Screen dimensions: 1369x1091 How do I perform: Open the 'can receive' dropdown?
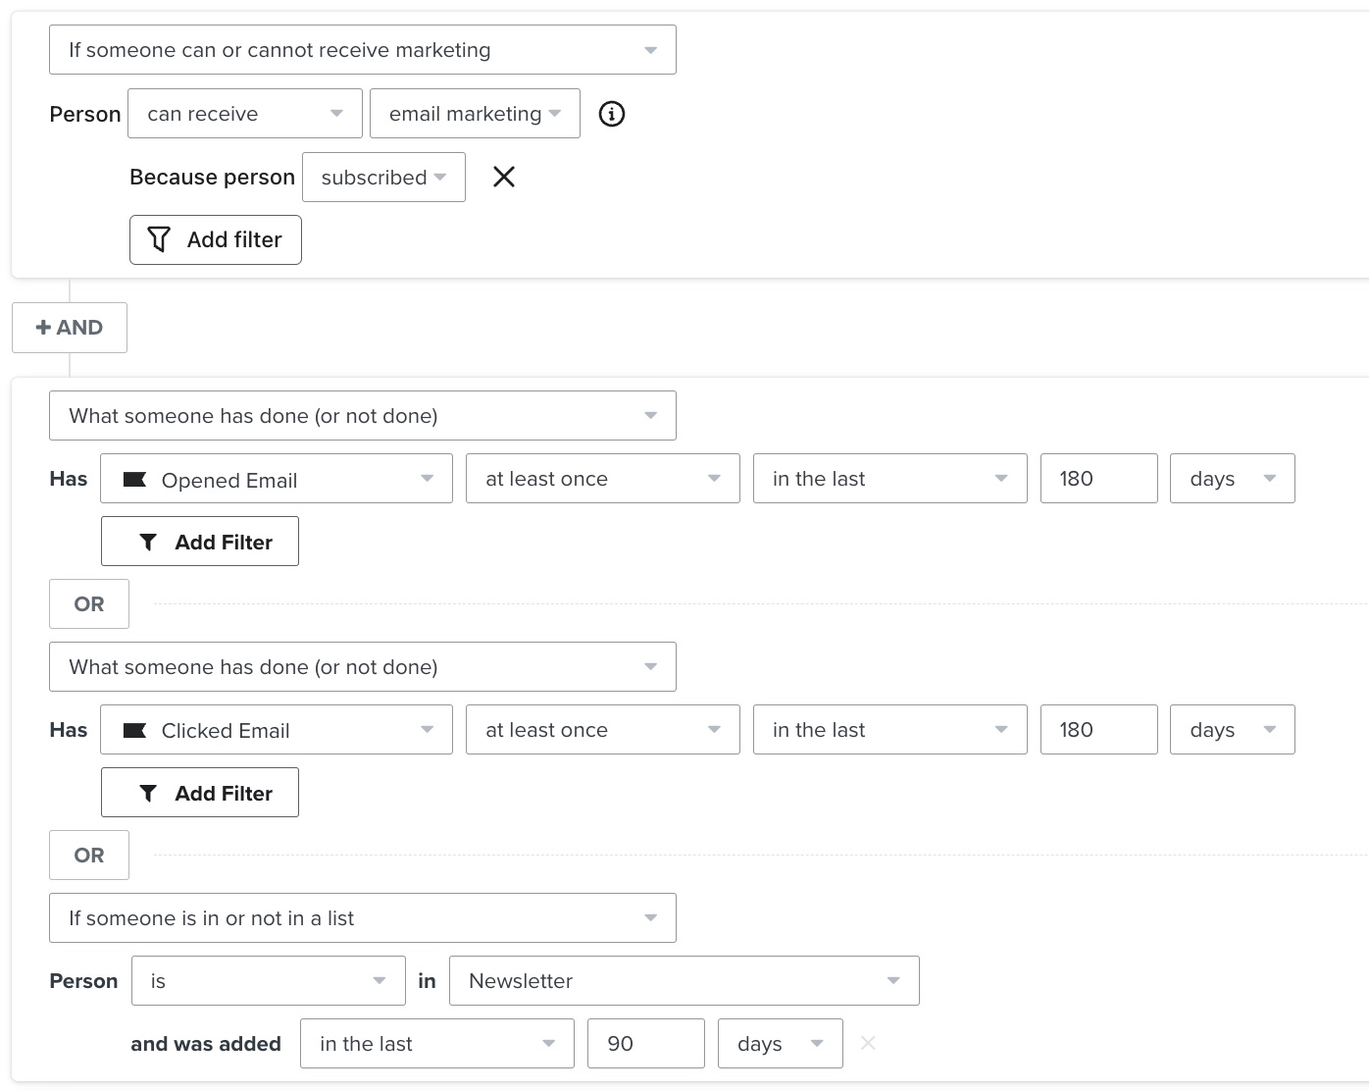(x=244, y=114)
